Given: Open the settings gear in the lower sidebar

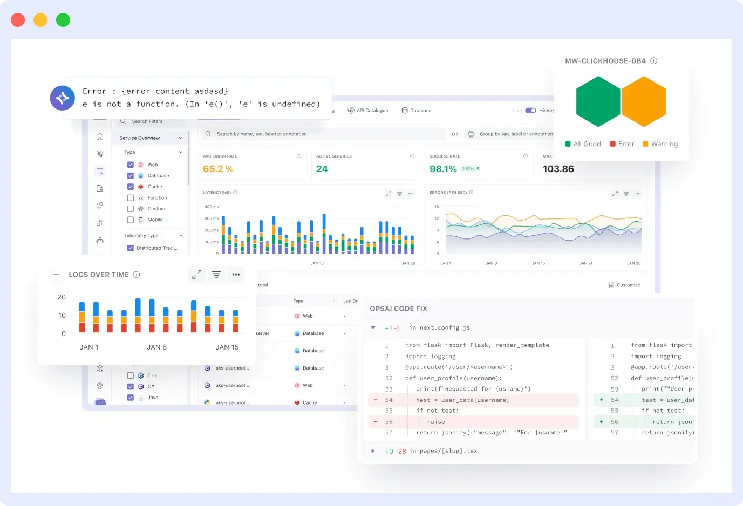Looking at the screenshot, I should (99, 386).
